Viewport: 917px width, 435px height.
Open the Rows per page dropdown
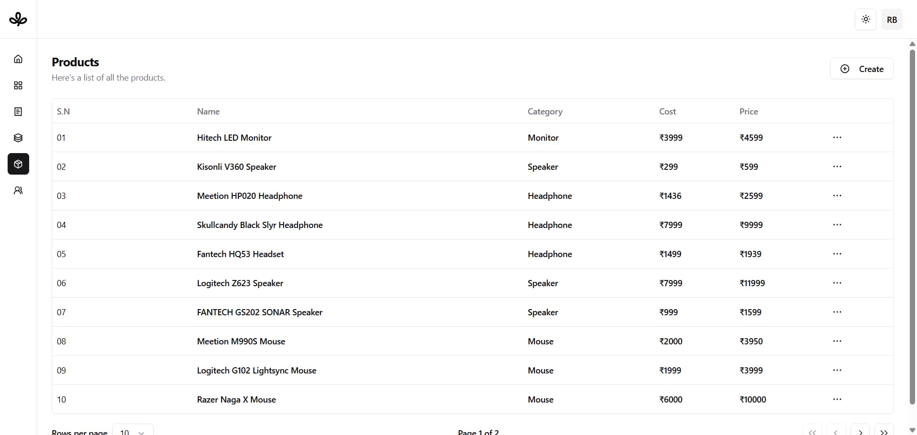point(133,430)
